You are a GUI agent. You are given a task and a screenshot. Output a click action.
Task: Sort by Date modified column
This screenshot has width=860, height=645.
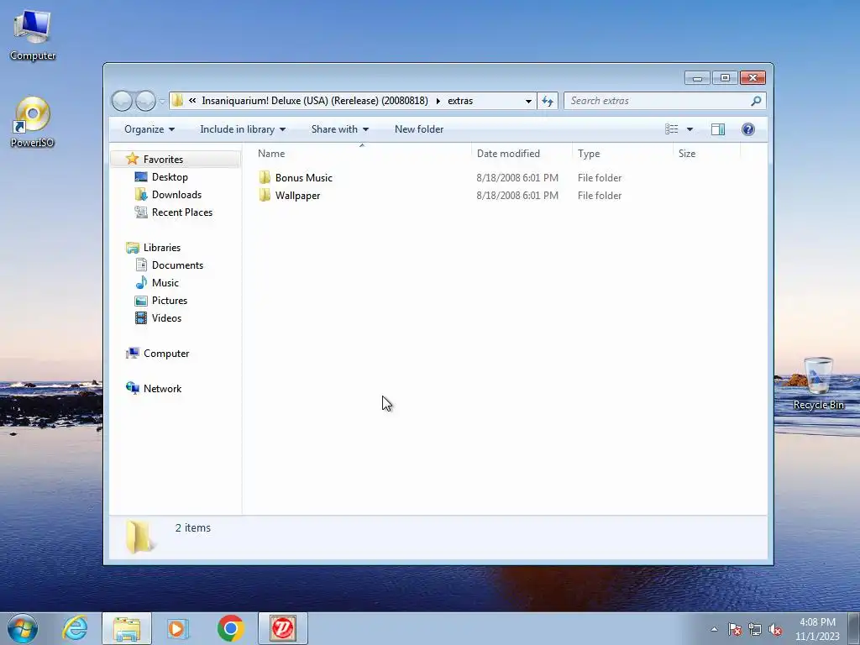522,154
